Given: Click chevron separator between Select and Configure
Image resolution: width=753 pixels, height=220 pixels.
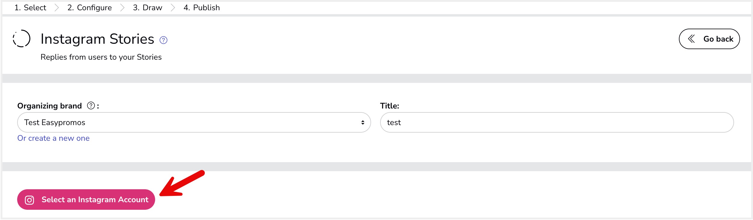Looking at the screenshot, I should click(57, 8).
